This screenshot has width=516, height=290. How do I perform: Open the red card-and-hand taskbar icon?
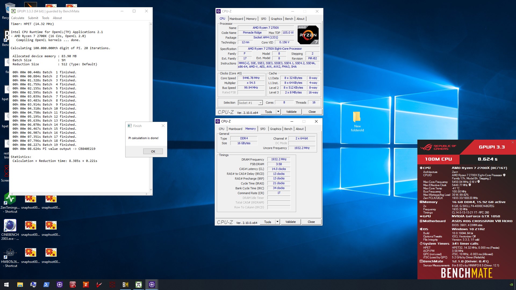[x=73, y=285]
